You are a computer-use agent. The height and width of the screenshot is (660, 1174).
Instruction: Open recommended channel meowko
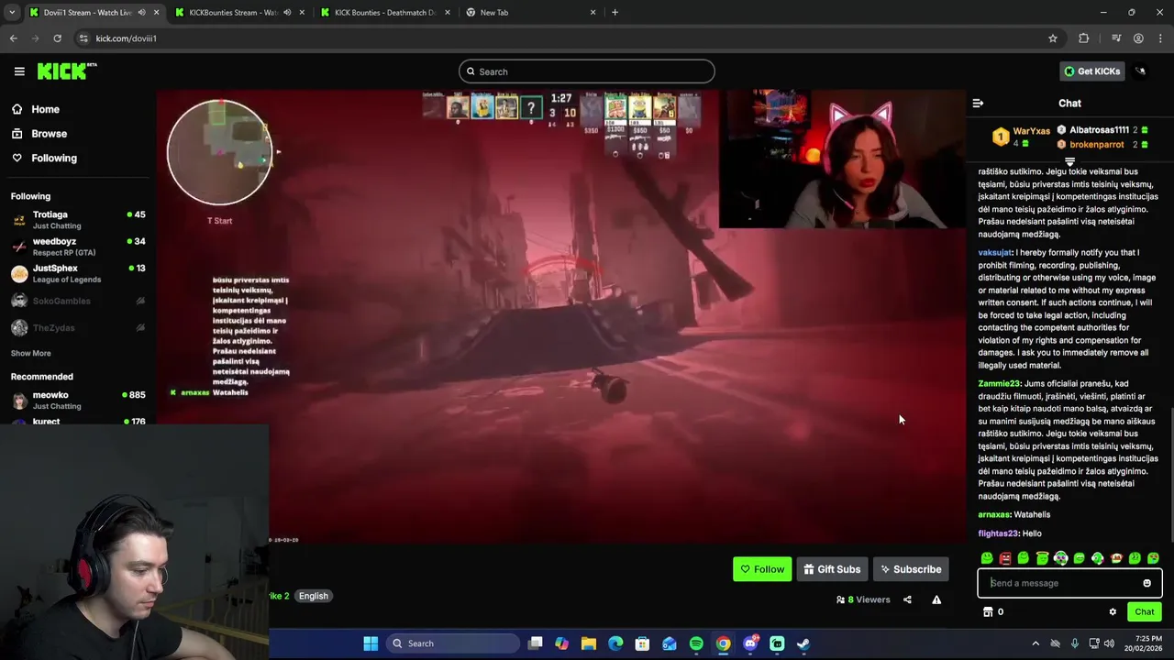pos(77,400)
